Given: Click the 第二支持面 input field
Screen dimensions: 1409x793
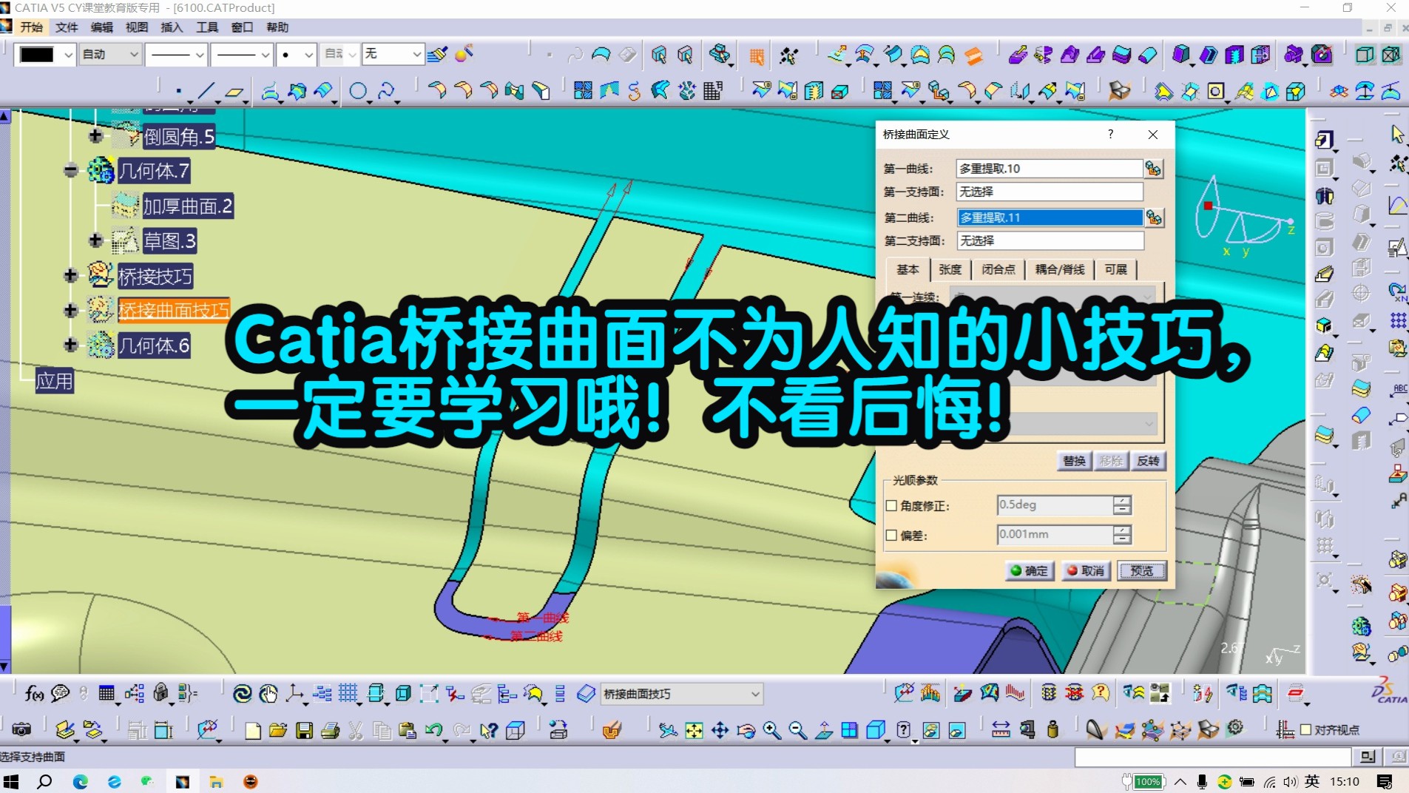Looking at the screenshot, I should [x=1050, y=240].
